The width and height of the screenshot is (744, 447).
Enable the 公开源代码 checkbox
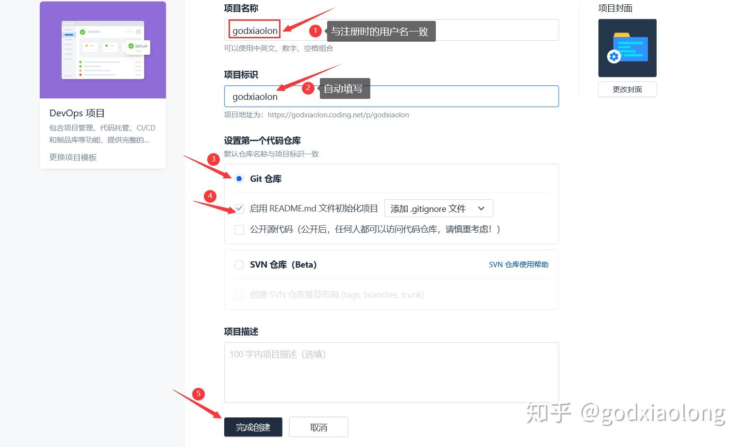pos(239,229)
